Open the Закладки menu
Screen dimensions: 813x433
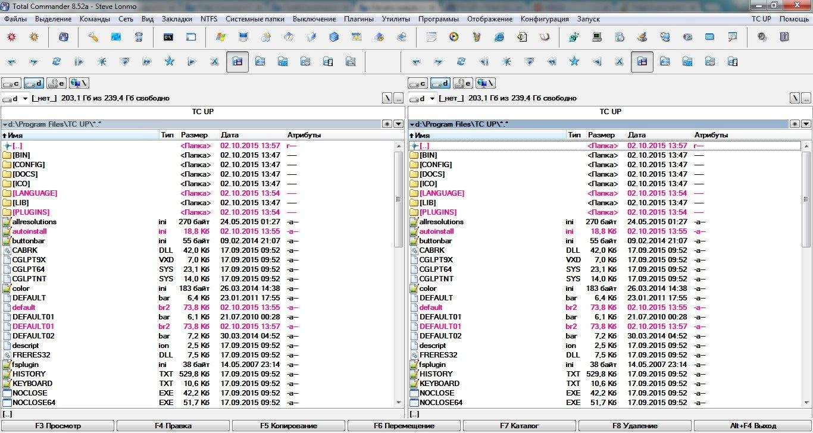177,19
